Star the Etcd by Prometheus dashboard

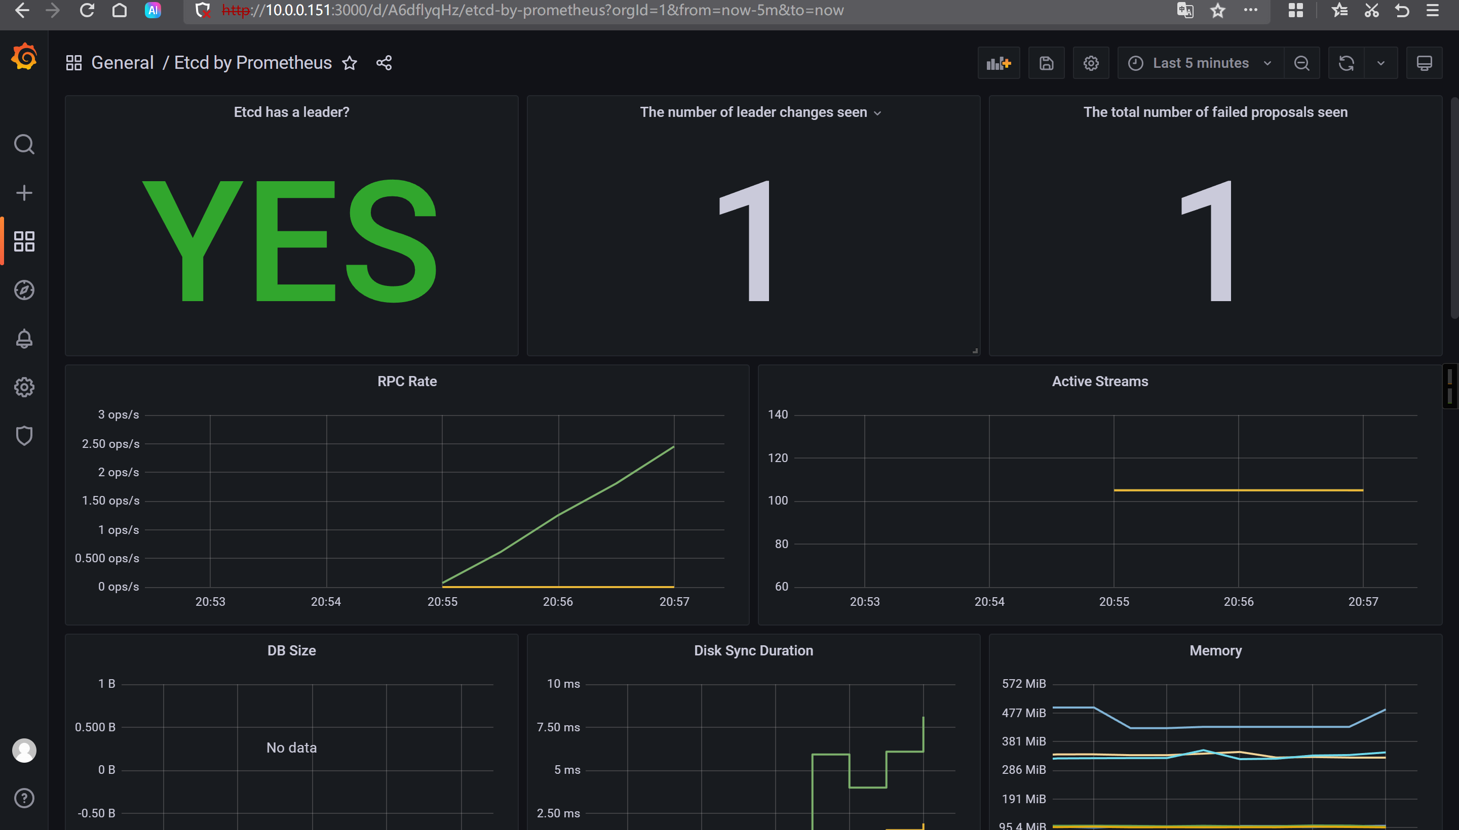point(350,63)
